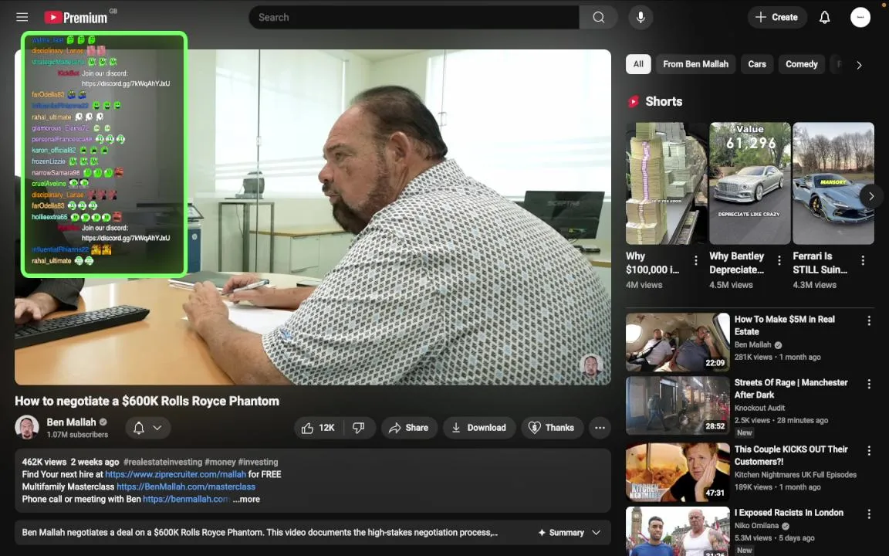Open I Exposed Racists In London thumbnail
The width and height of the screenshot is (889, 556).
678,531
